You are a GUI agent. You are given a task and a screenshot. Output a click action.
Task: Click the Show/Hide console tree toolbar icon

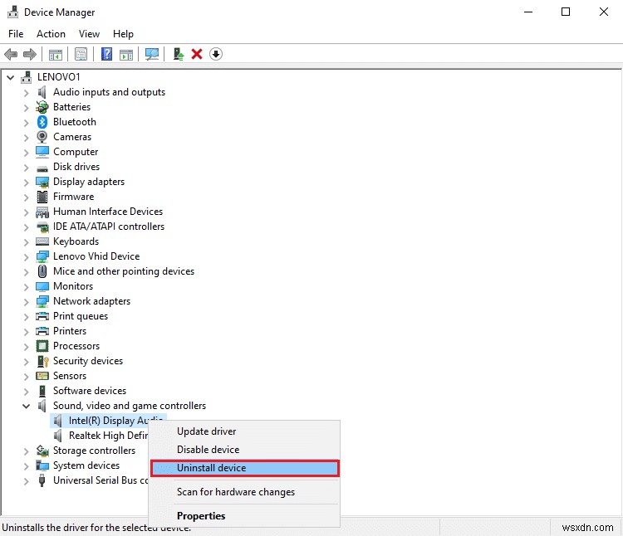click(x=56, y=54)
